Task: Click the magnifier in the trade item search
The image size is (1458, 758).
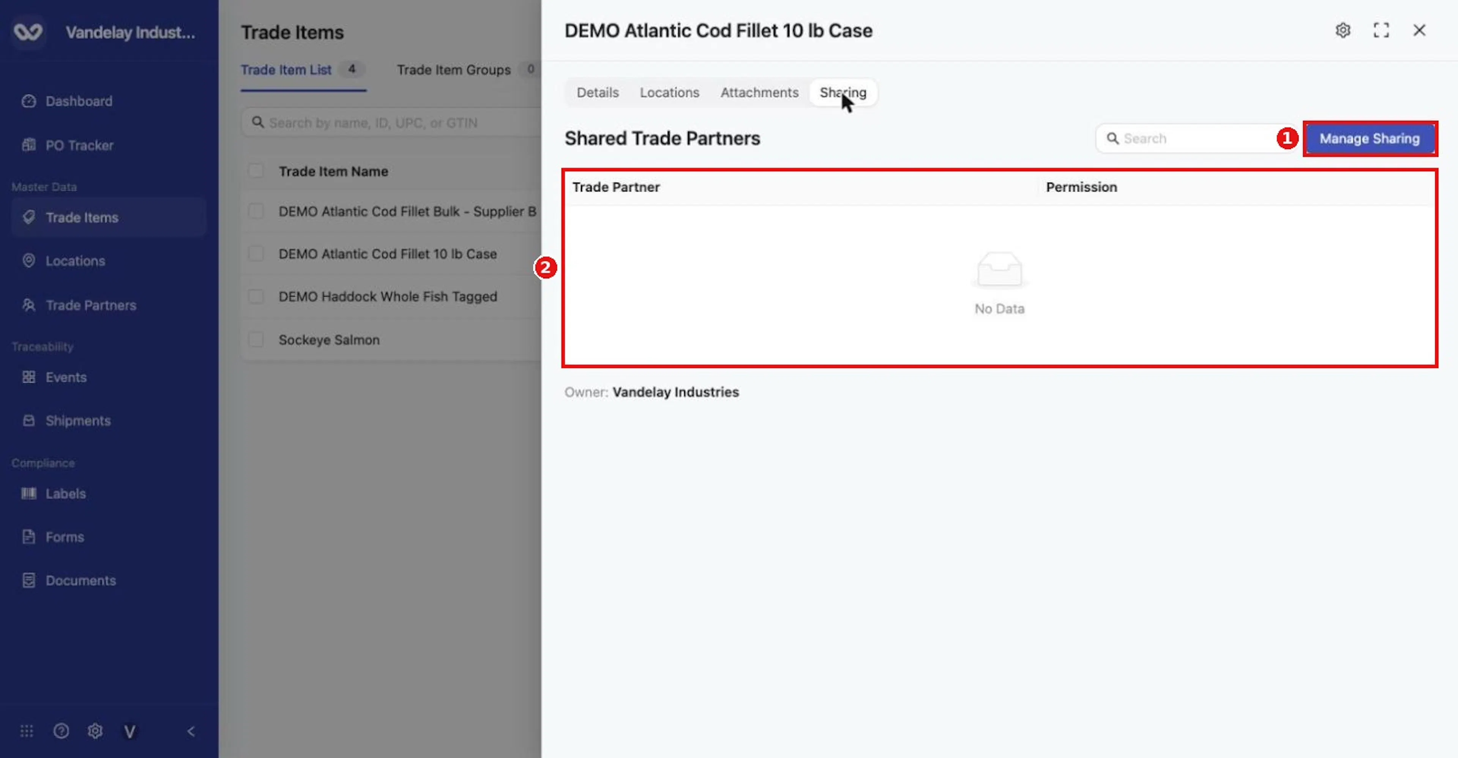Action: coord(257,122)
